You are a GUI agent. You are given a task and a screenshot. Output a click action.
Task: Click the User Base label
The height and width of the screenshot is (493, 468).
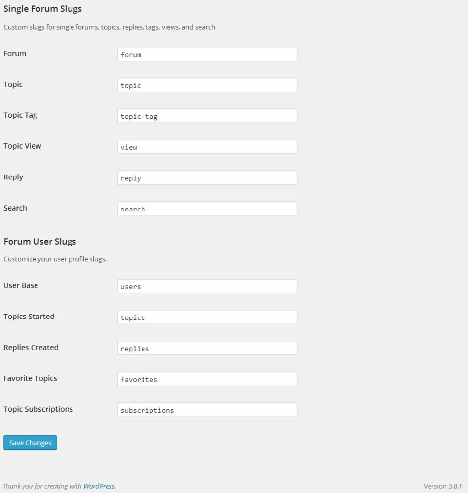[21, 286]
